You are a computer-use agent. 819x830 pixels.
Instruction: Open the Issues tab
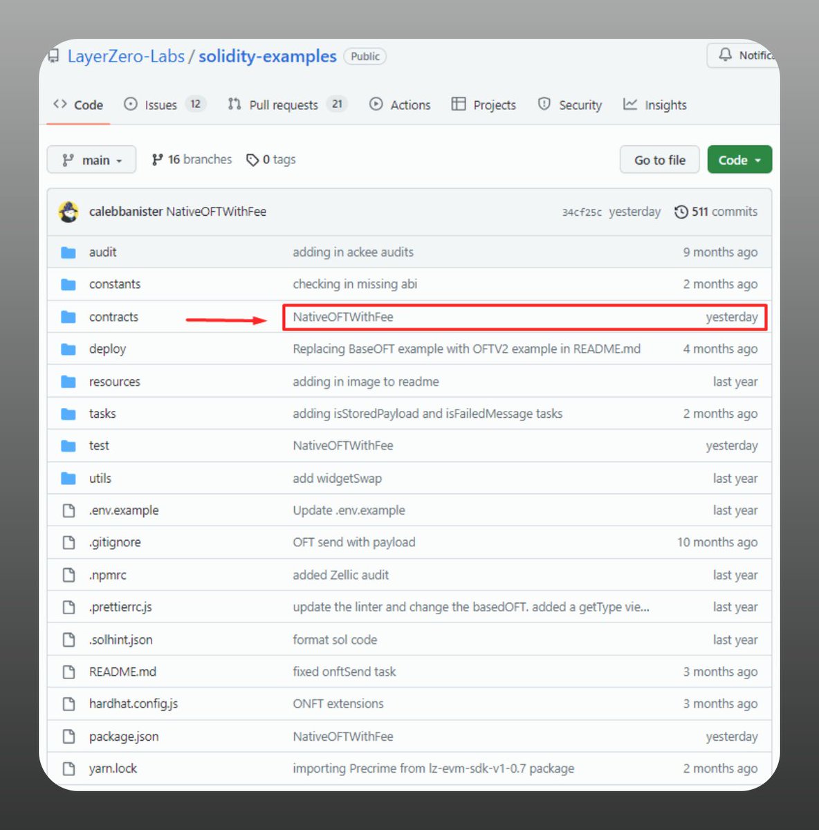click(x=165, y=105)
